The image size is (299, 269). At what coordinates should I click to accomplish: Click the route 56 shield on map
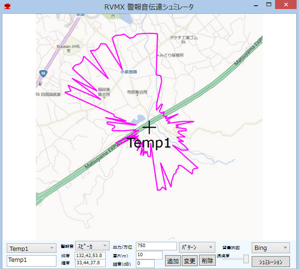pos(43,73)
